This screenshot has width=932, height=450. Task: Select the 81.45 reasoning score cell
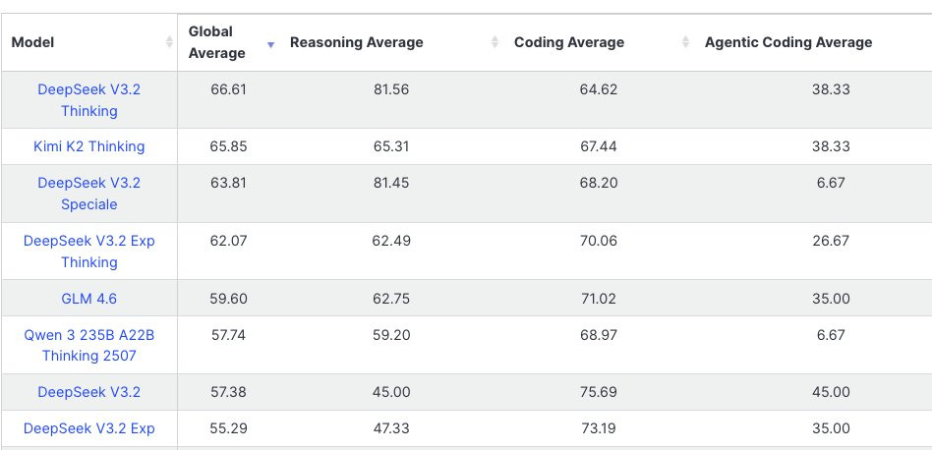pyautogui.click(x=389, y=183)
